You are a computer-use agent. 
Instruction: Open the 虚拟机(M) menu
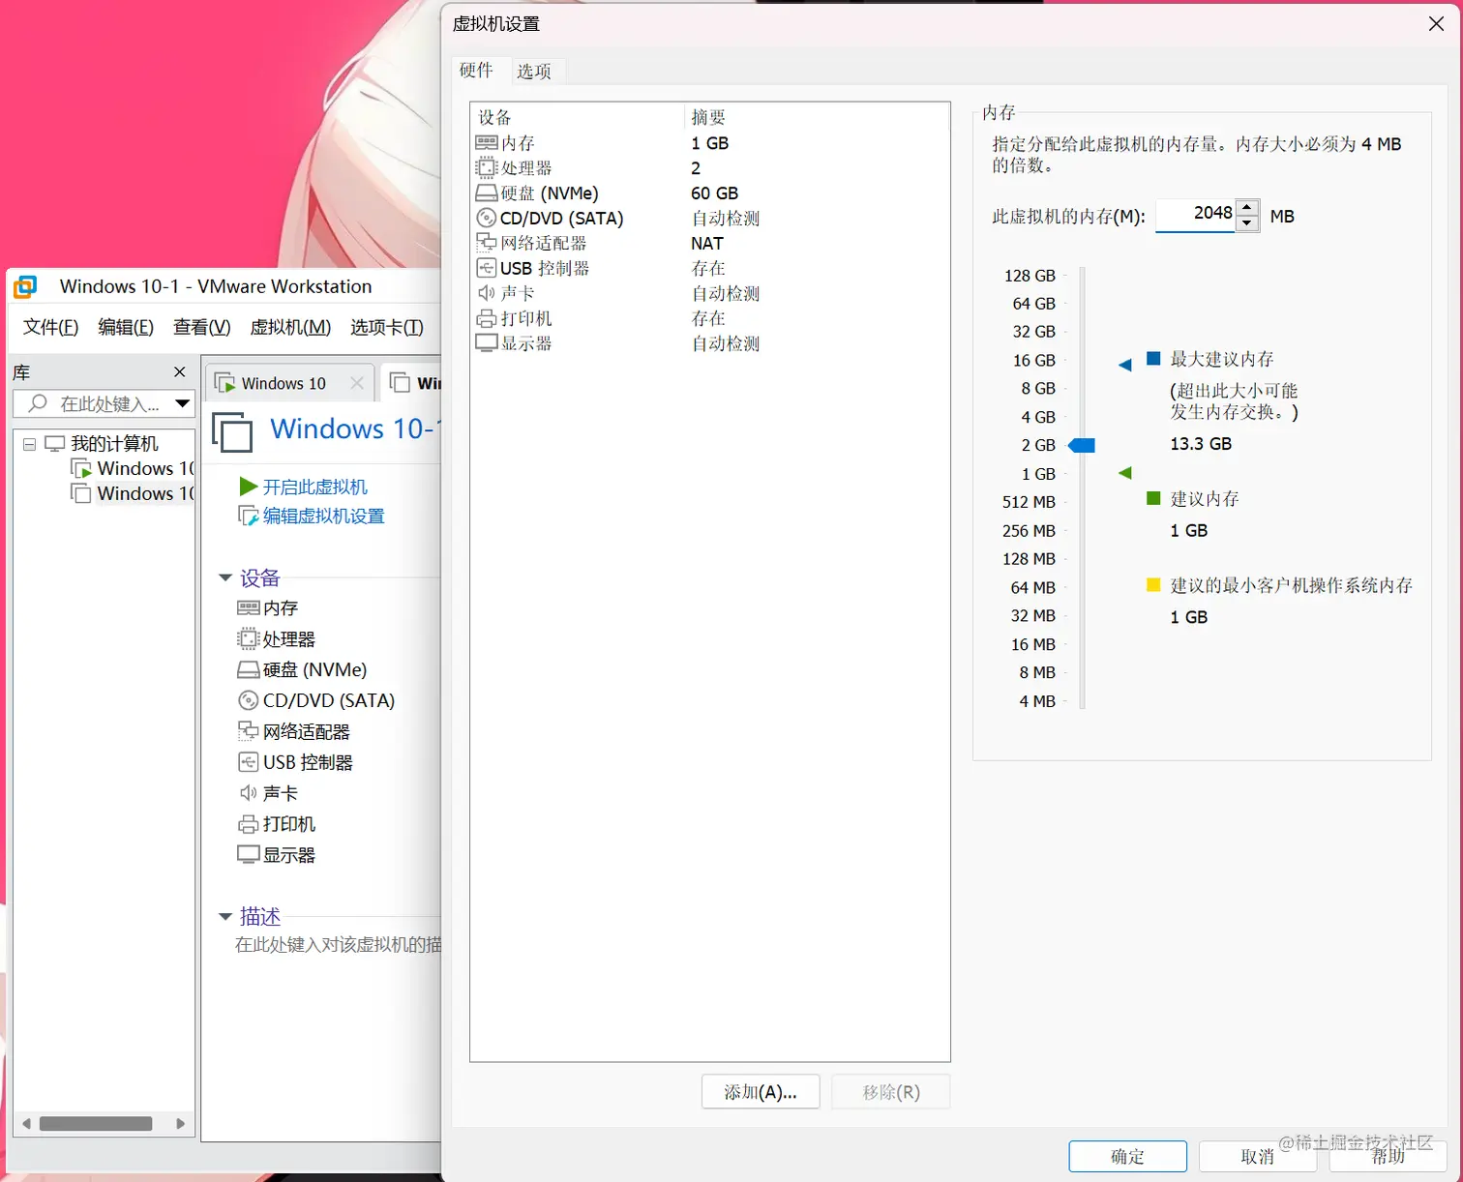coord(290,327)
